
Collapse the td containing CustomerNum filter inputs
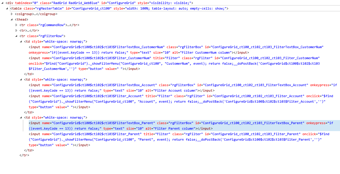(21, 41)
